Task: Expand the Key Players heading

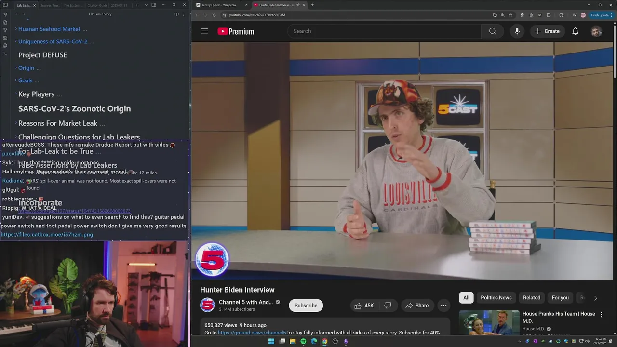Action: tap(16, 94)
